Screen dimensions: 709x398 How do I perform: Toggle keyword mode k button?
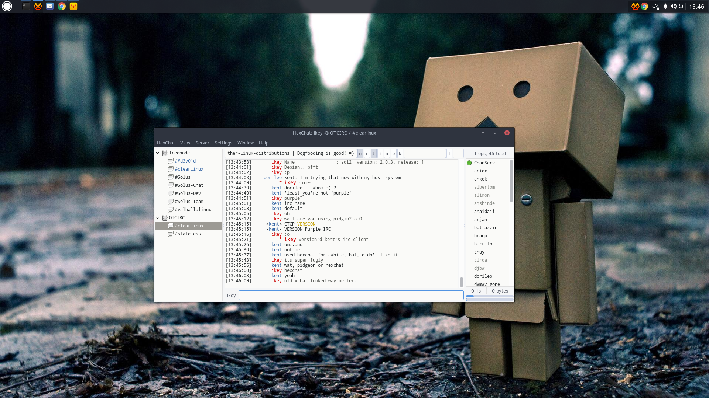coord(400,153)
